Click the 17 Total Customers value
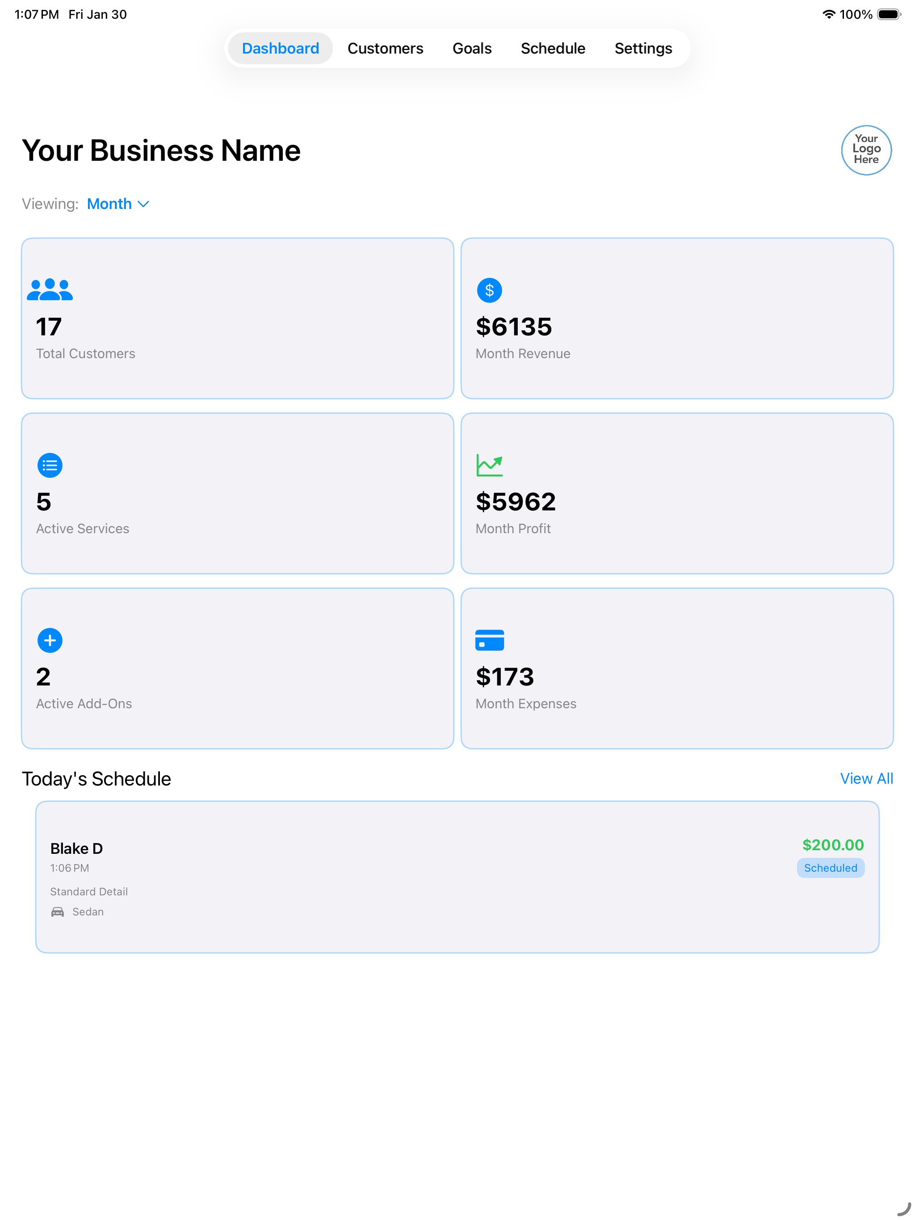 click(49, 327)
